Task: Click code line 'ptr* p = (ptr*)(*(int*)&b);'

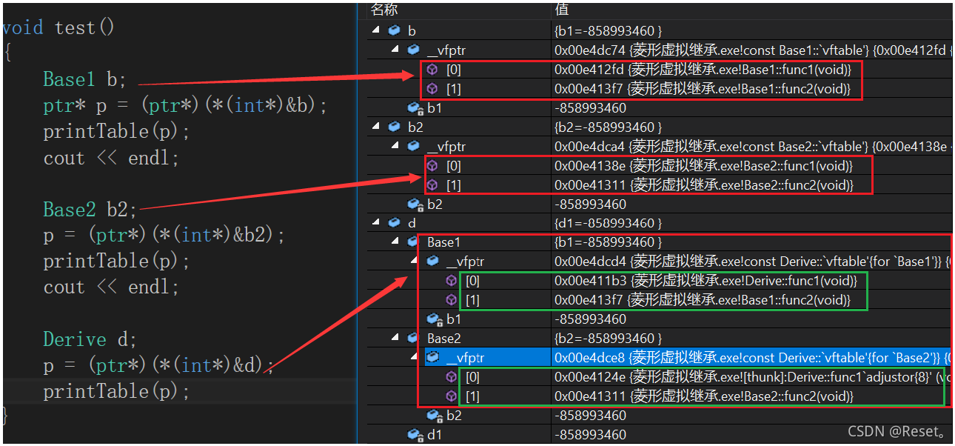Action: pyautogui.click(x=185, y=106)
